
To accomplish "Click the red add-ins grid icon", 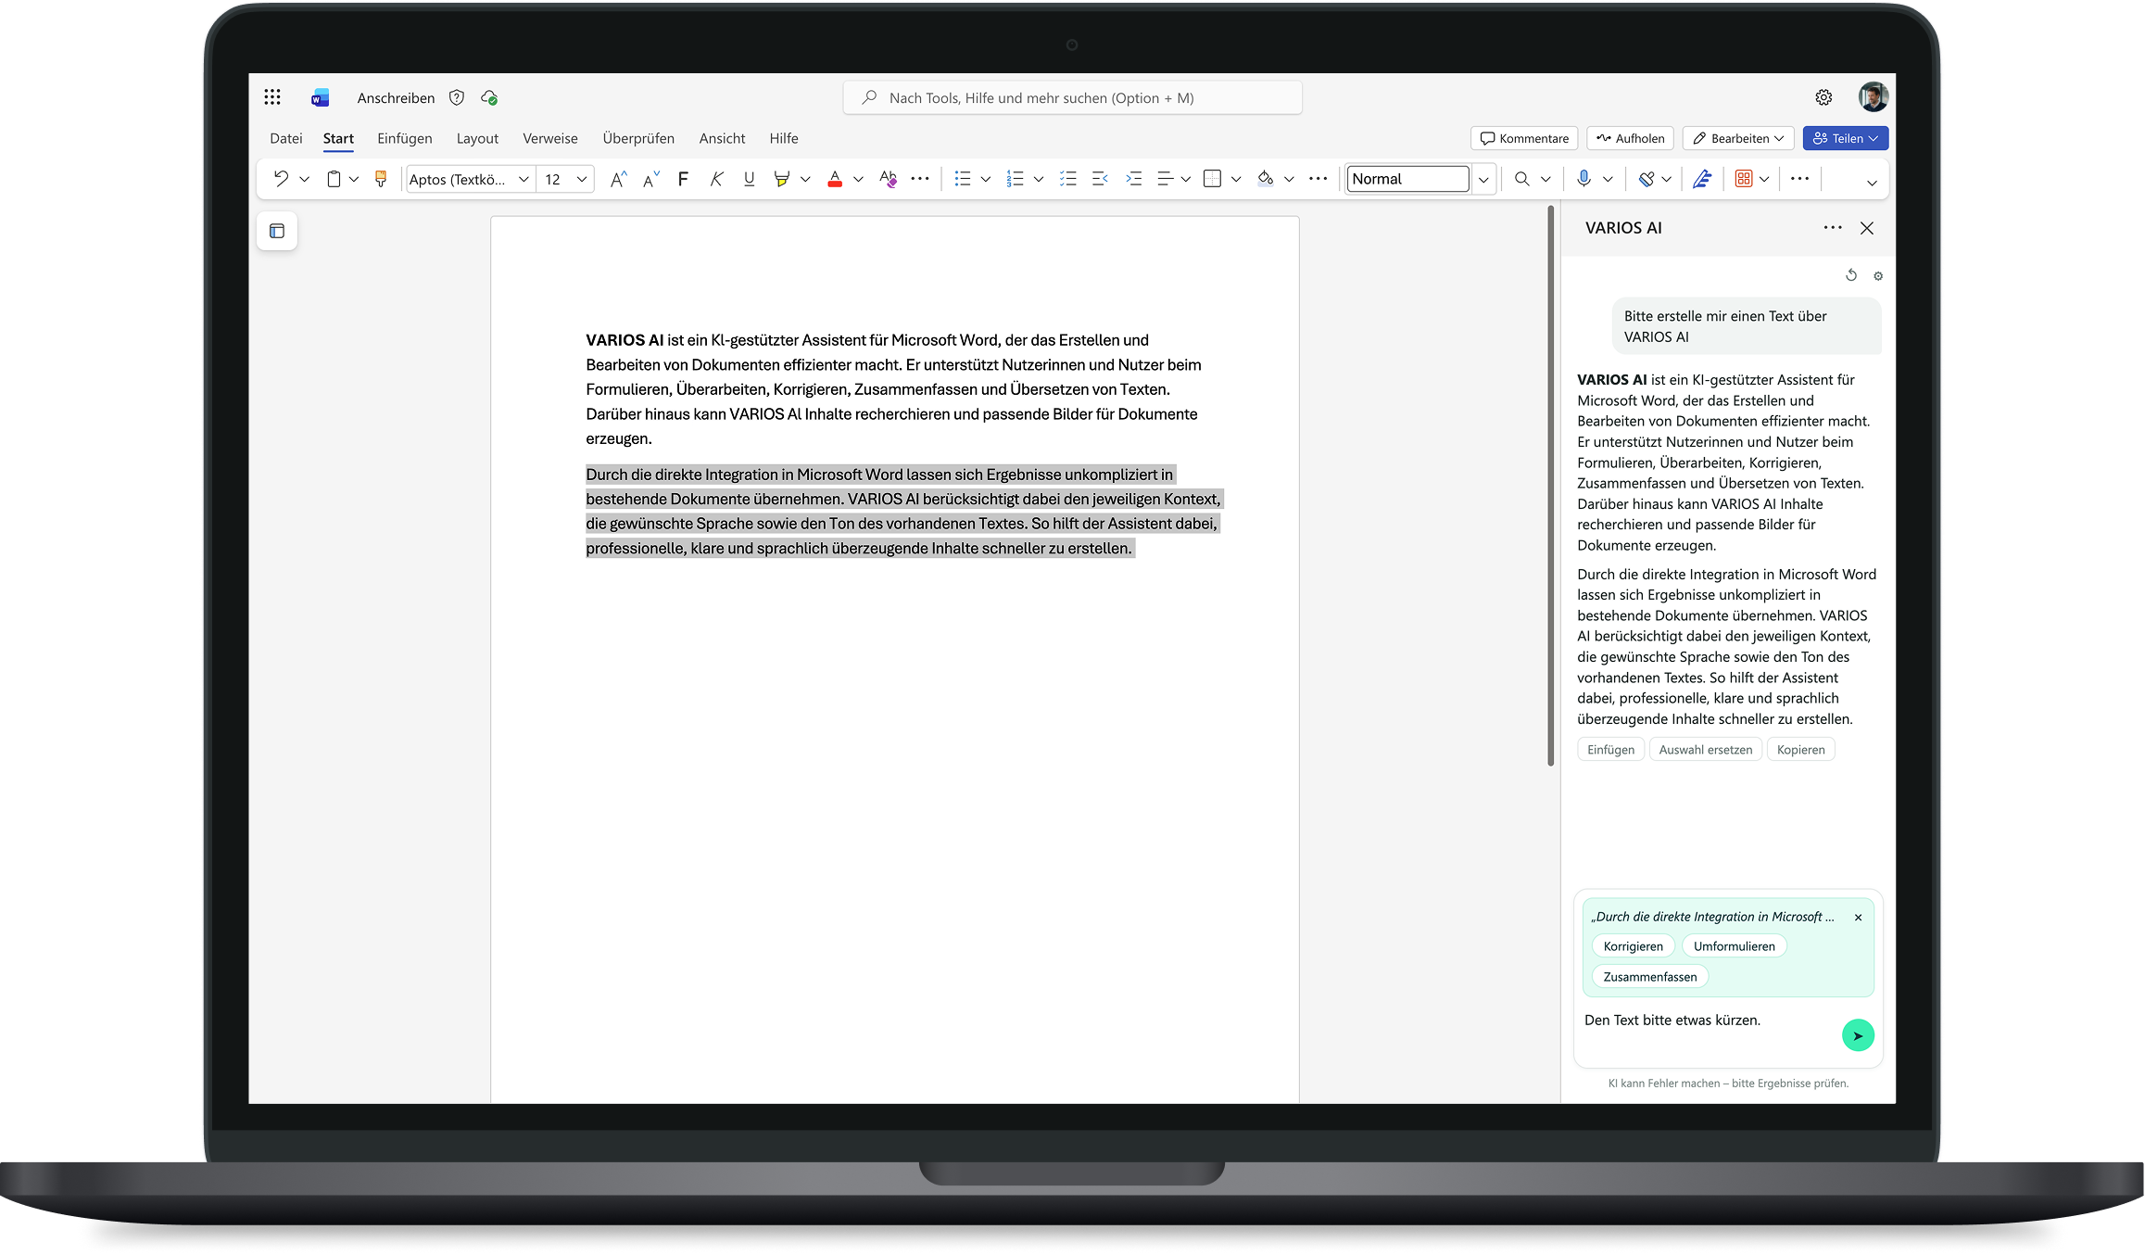I will (1744, 179).
